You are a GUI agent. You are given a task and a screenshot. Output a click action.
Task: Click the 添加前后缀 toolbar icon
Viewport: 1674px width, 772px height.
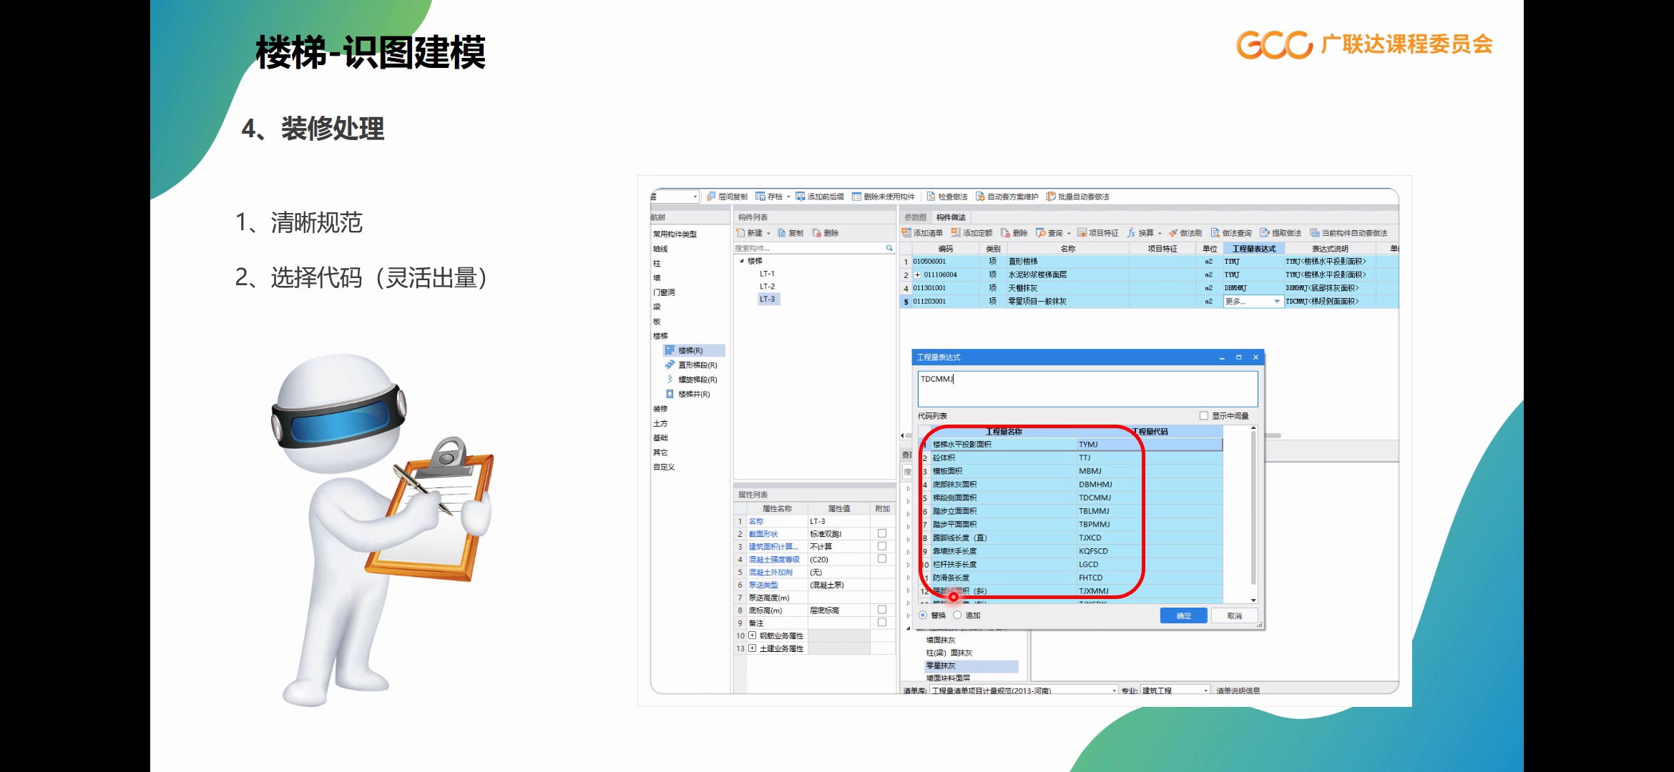coord(801,197)
